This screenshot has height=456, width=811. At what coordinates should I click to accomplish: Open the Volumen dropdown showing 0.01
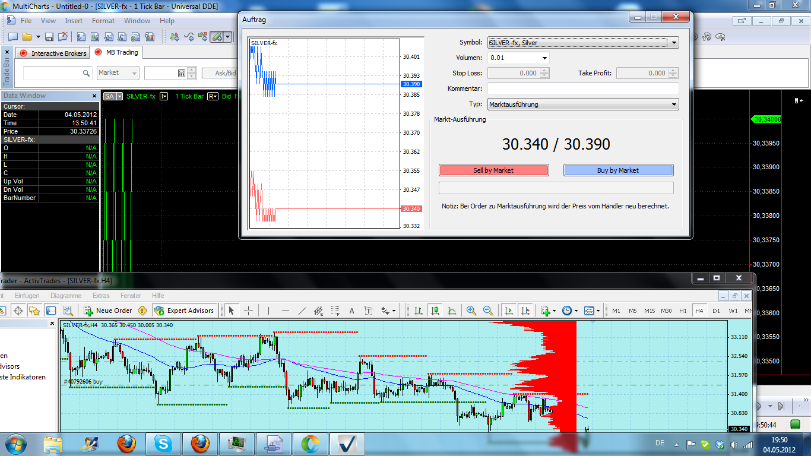click(544, 58)
